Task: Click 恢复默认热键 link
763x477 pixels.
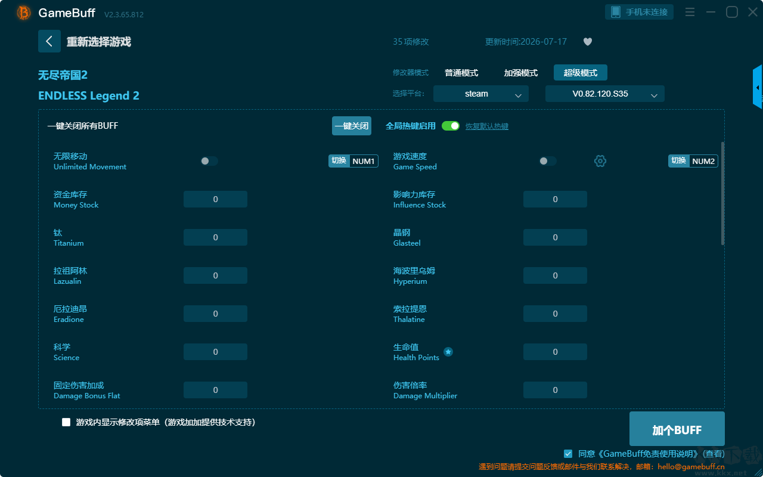Action: point(487,126)
